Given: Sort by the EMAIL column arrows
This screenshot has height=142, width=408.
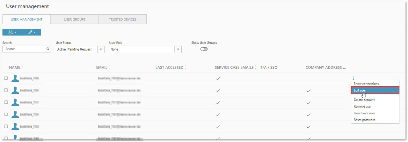Looking at the screenshot, I should tap(109, 67).
